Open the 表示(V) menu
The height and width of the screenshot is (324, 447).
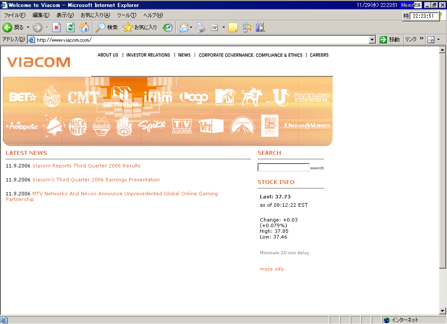coord(65,15)
